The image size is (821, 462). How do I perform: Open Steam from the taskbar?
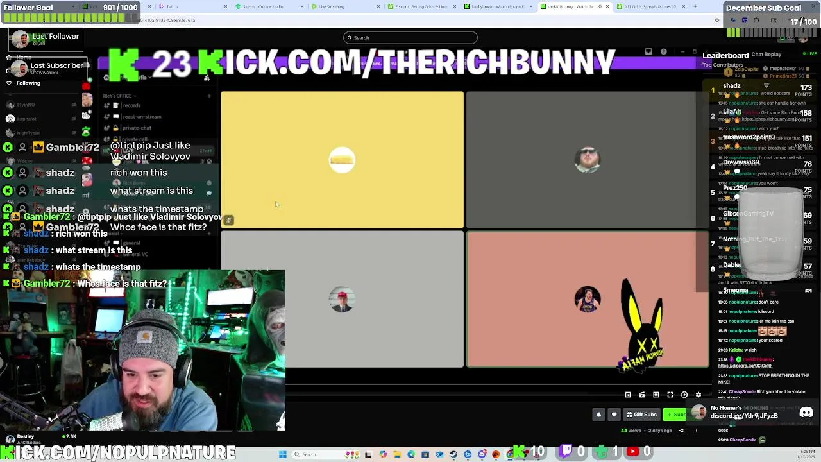click(453, 454)
